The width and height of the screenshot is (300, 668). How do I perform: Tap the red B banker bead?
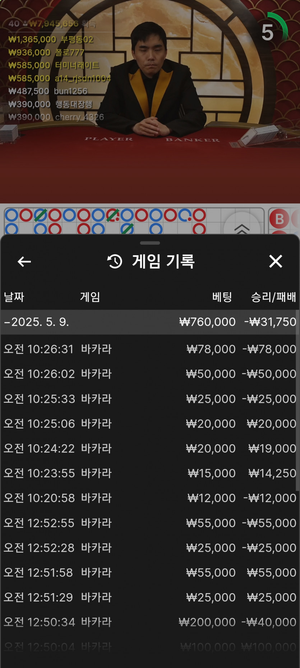click(279, 219)
